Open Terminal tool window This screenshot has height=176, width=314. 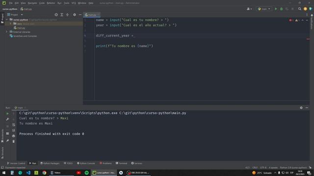pos(121,163)
